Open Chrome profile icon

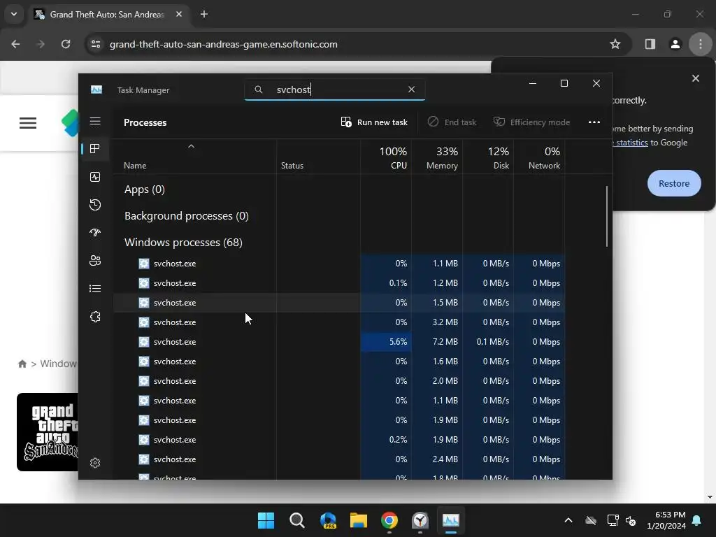point(675,44)
